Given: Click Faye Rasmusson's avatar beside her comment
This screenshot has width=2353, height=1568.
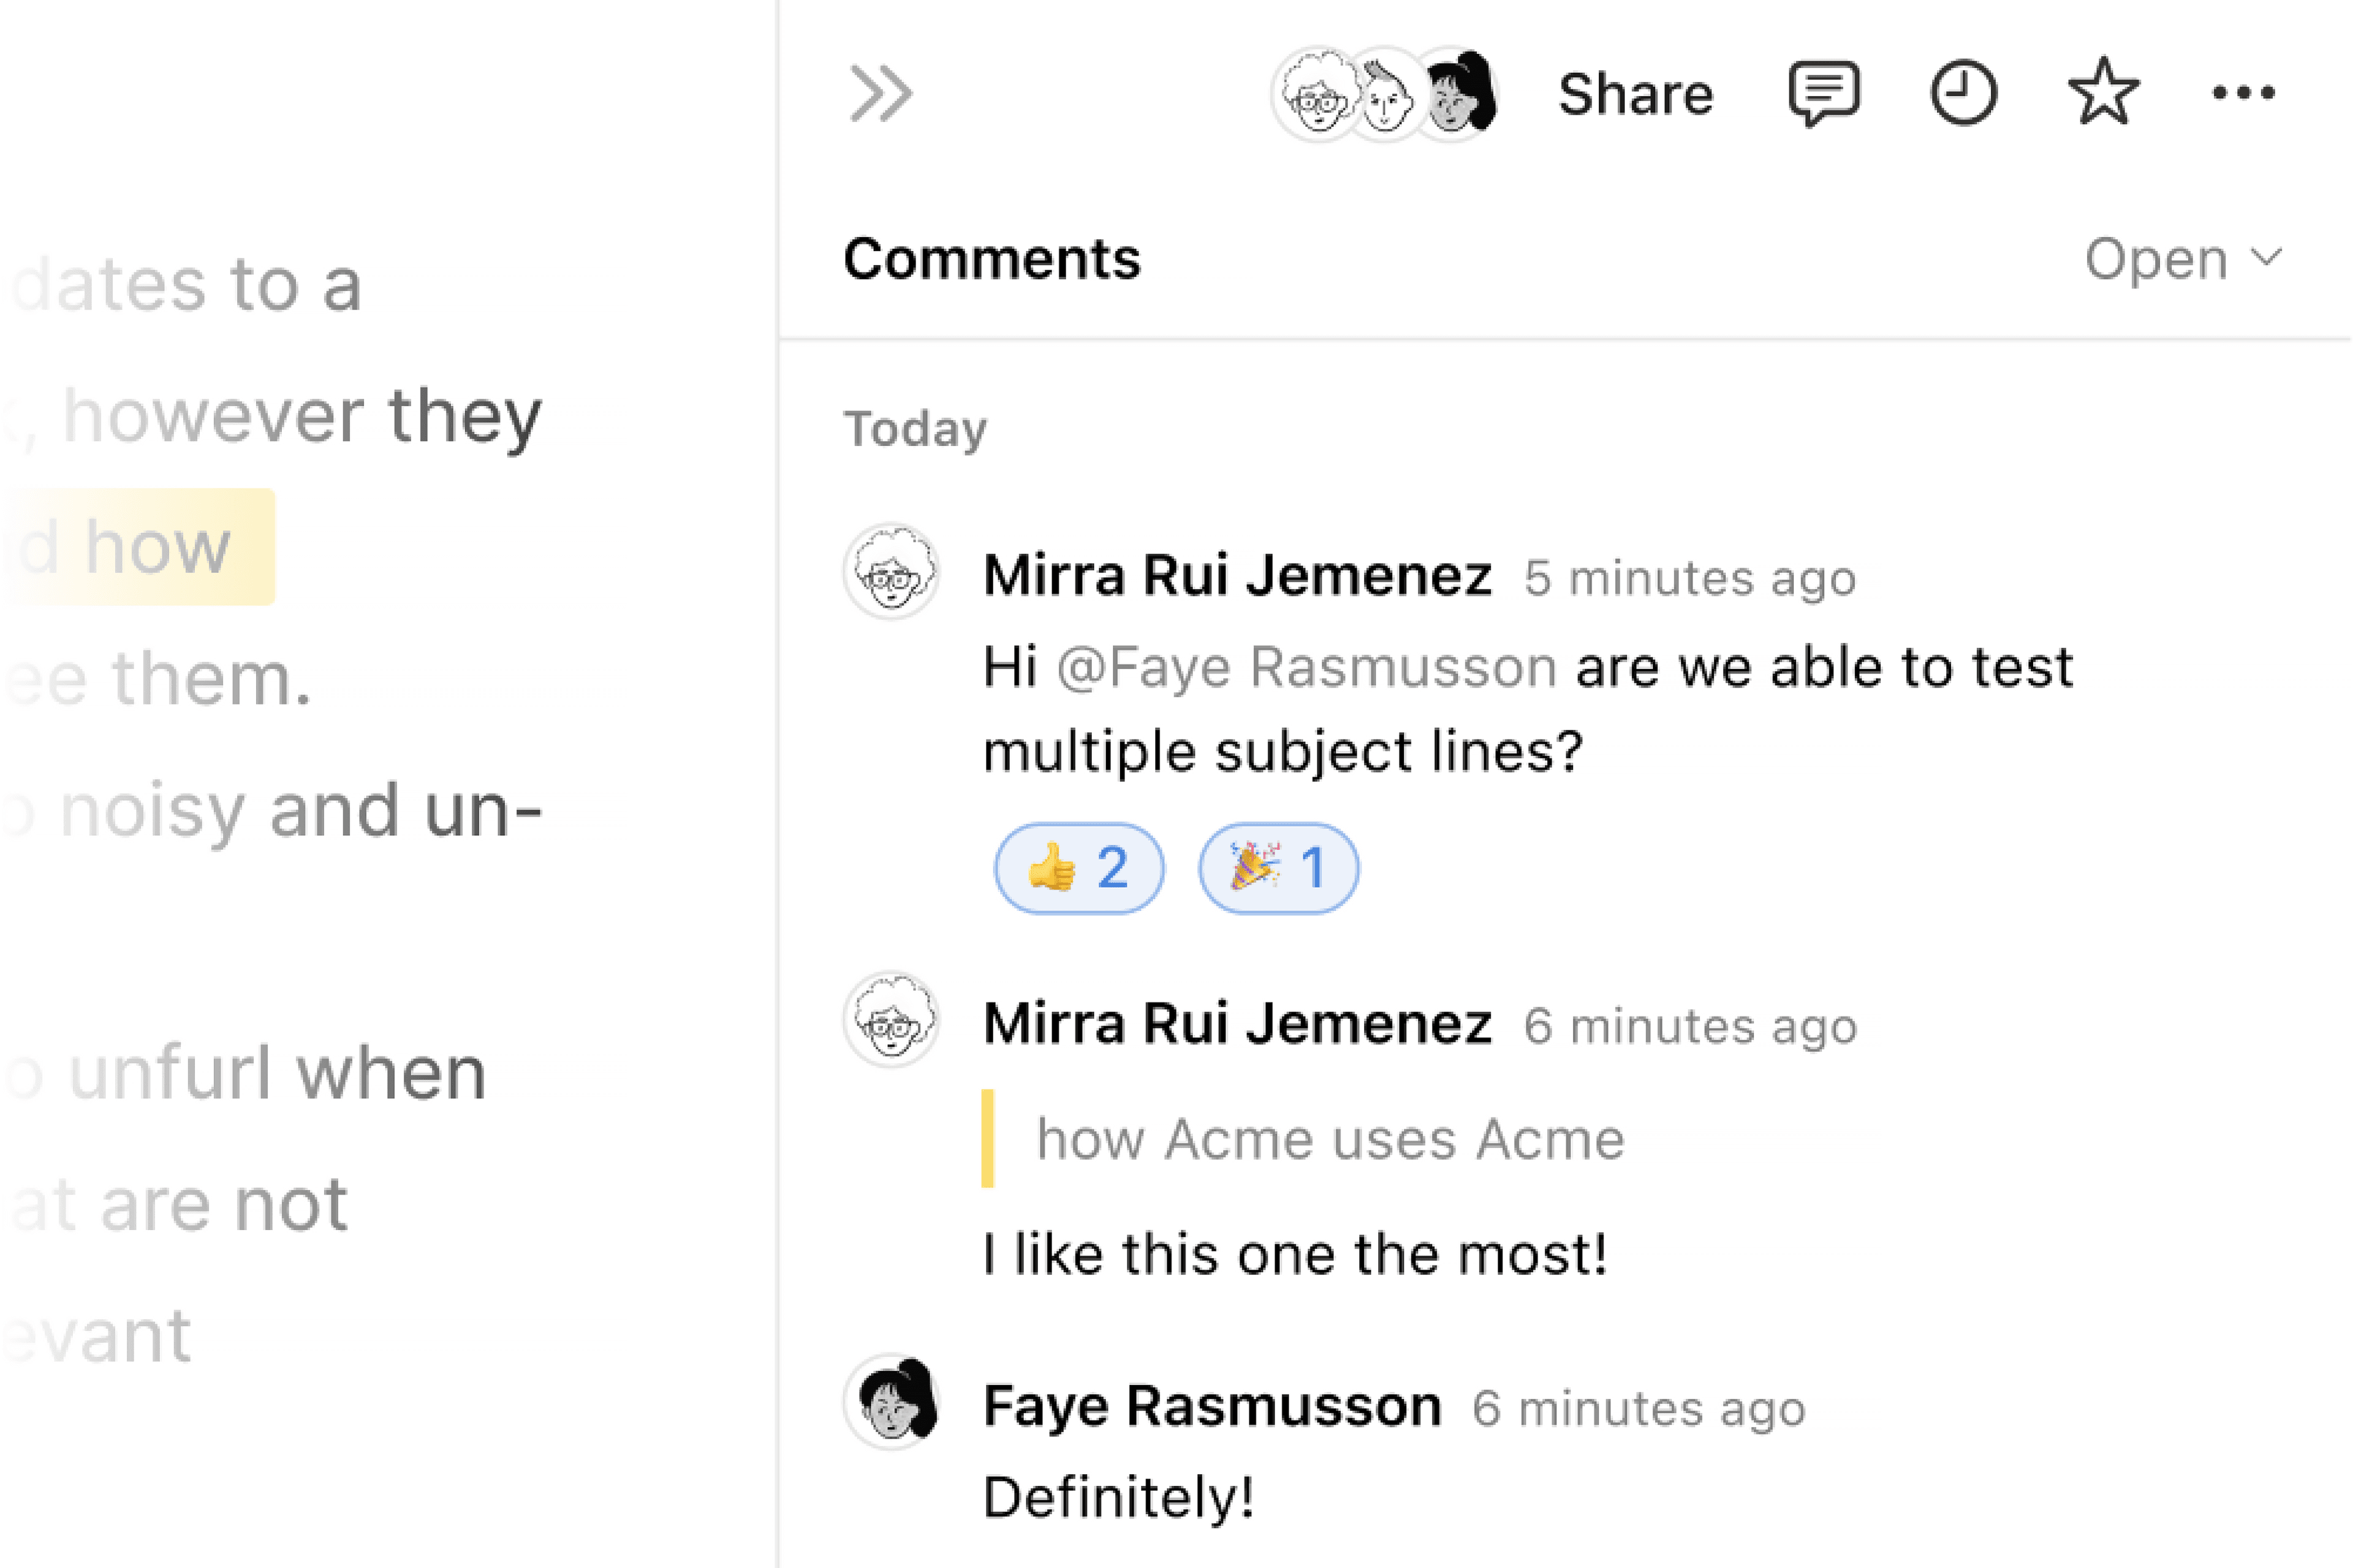Looking at the screenshot, I should pyautogui.click(x=891, y=1402).
